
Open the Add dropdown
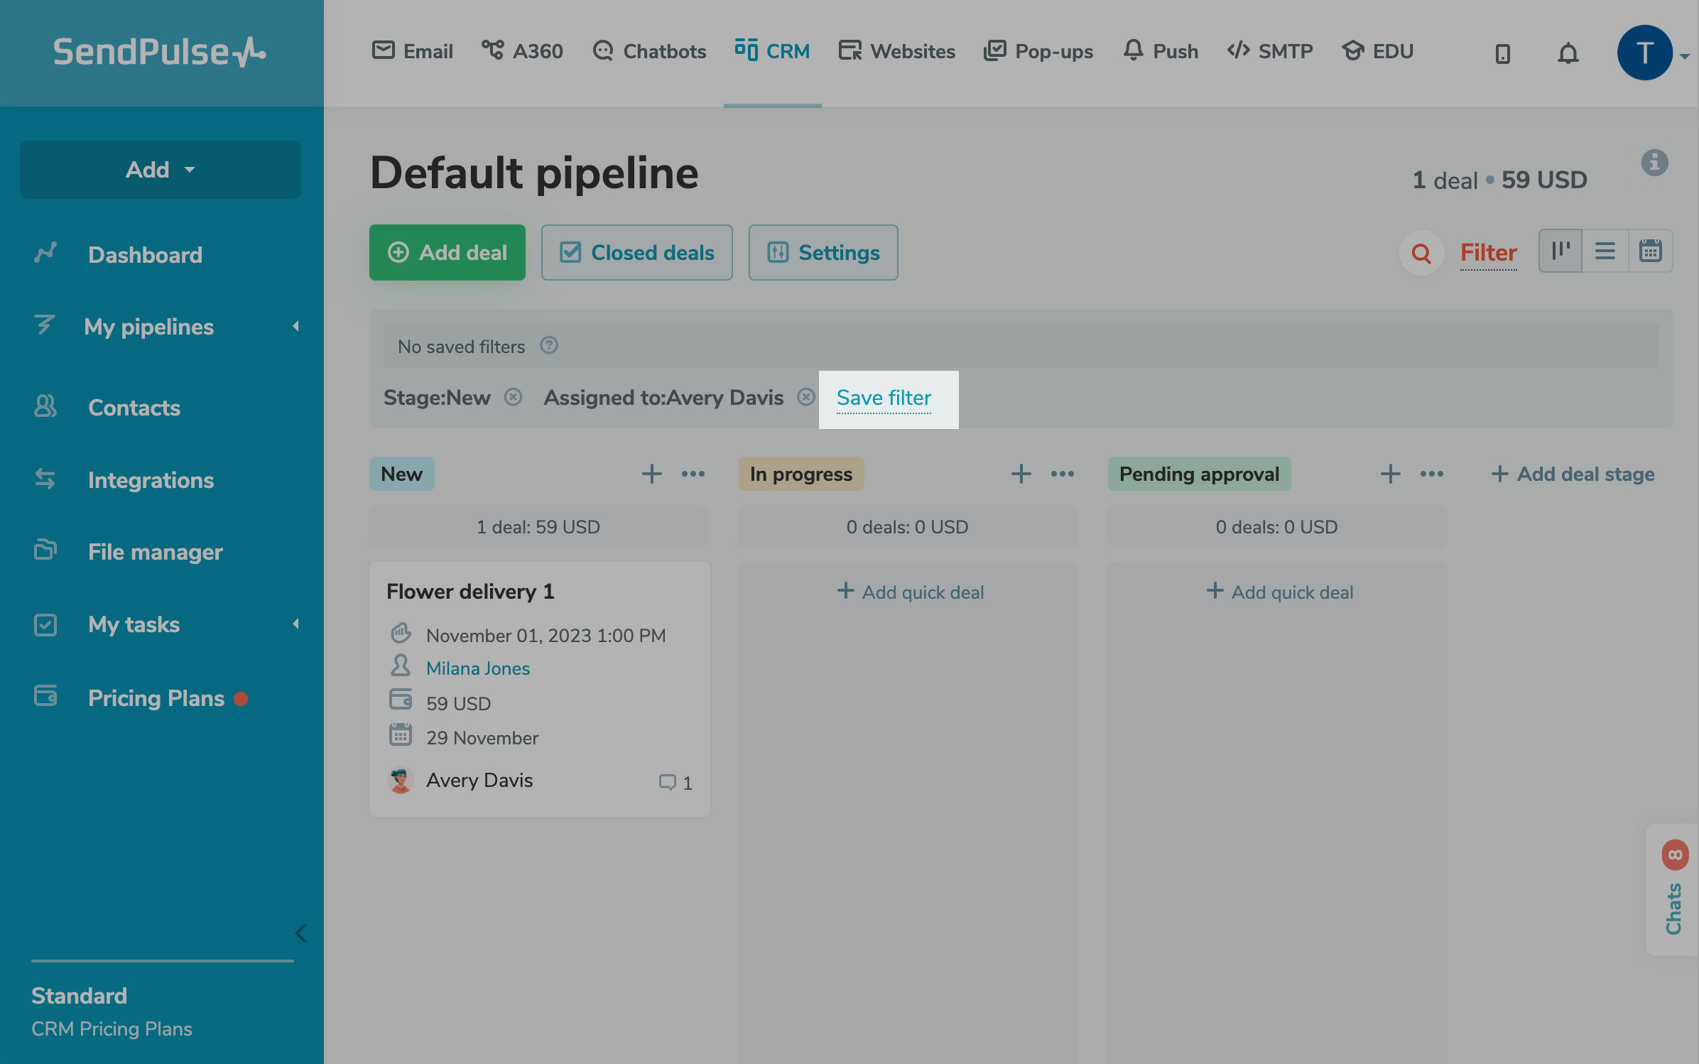(x=160, y=170)
